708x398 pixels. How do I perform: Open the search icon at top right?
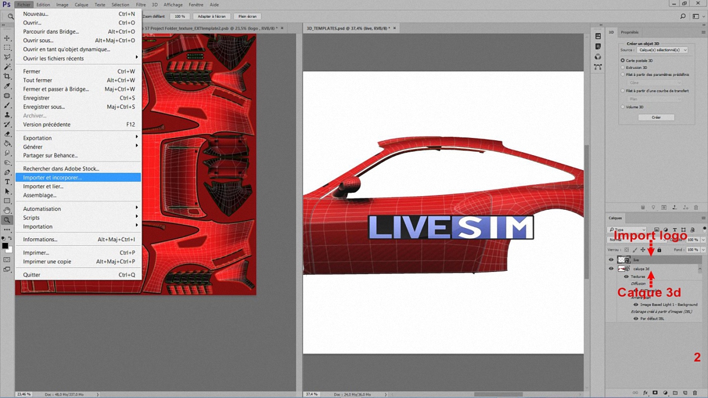tap(683, 17)
